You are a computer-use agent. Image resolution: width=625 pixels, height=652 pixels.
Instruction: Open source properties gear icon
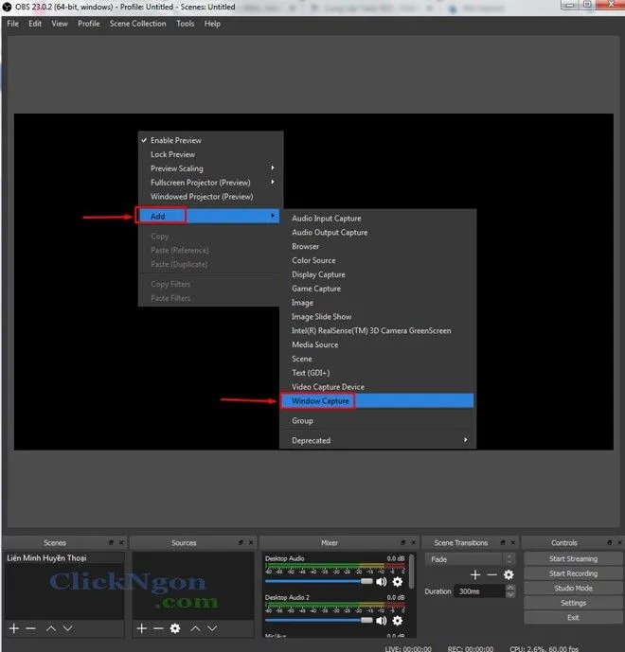(175, 628)
